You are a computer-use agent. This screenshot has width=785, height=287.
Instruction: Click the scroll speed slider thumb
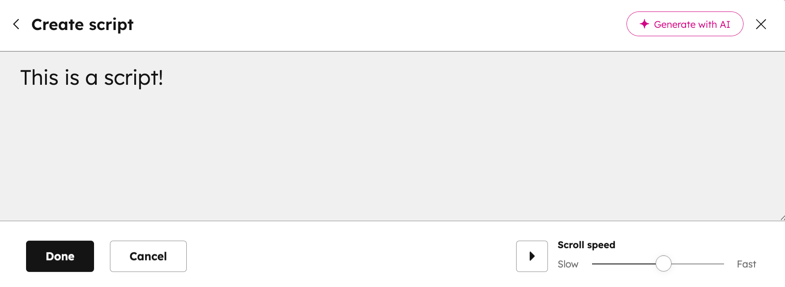click(663, 264)
